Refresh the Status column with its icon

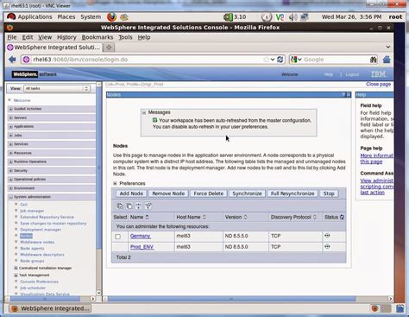(342, 217)
